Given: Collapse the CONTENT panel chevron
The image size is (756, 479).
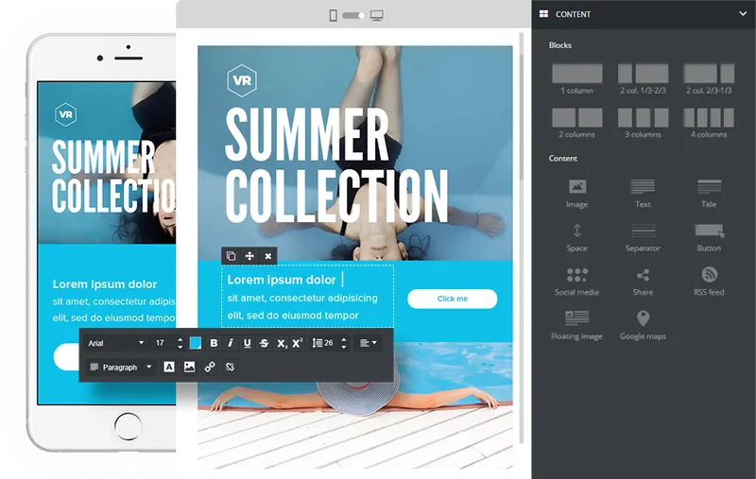Looking at the screenshot, I should (x=743, y=13).
